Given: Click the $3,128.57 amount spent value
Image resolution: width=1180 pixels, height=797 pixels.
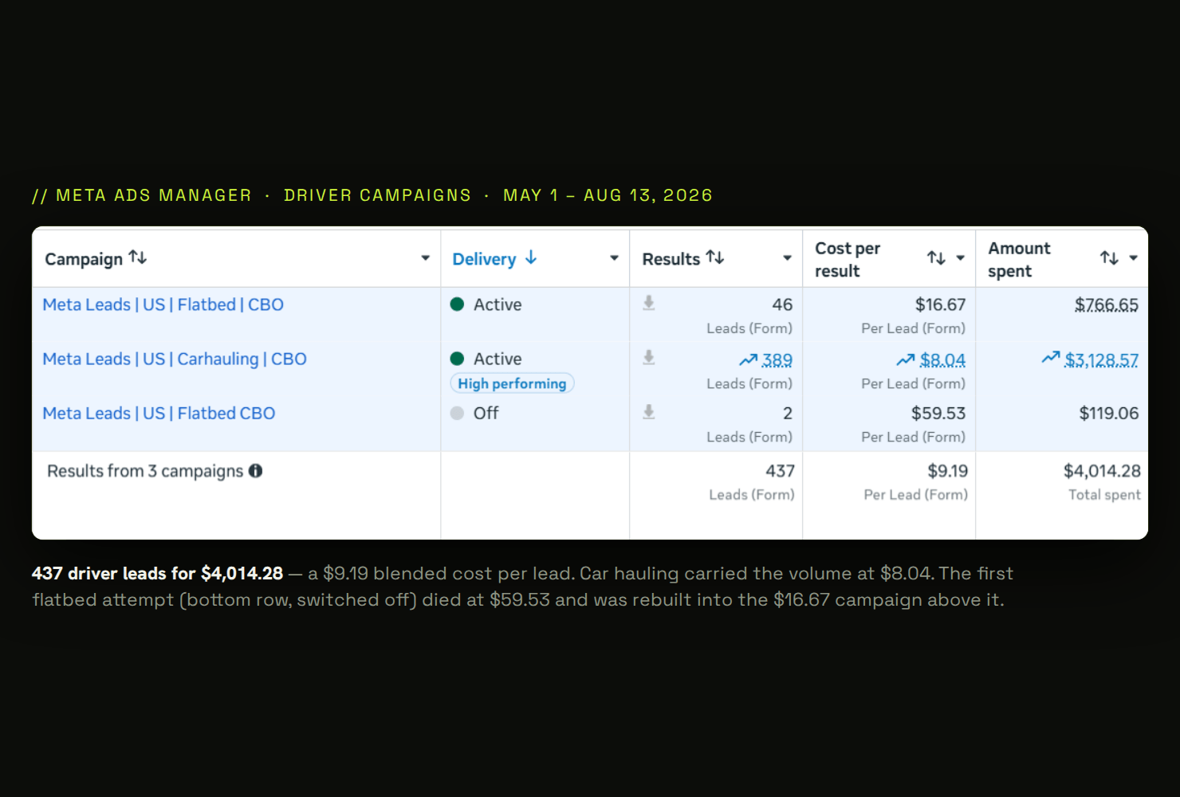Looking at the screenshot, I should point(1102,360).
